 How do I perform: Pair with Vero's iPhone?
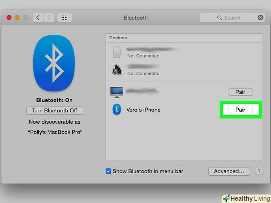(x=240, y=110)
